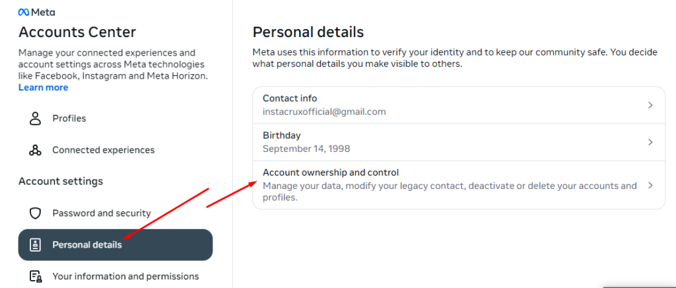Open Account ownership and control row

459,186
